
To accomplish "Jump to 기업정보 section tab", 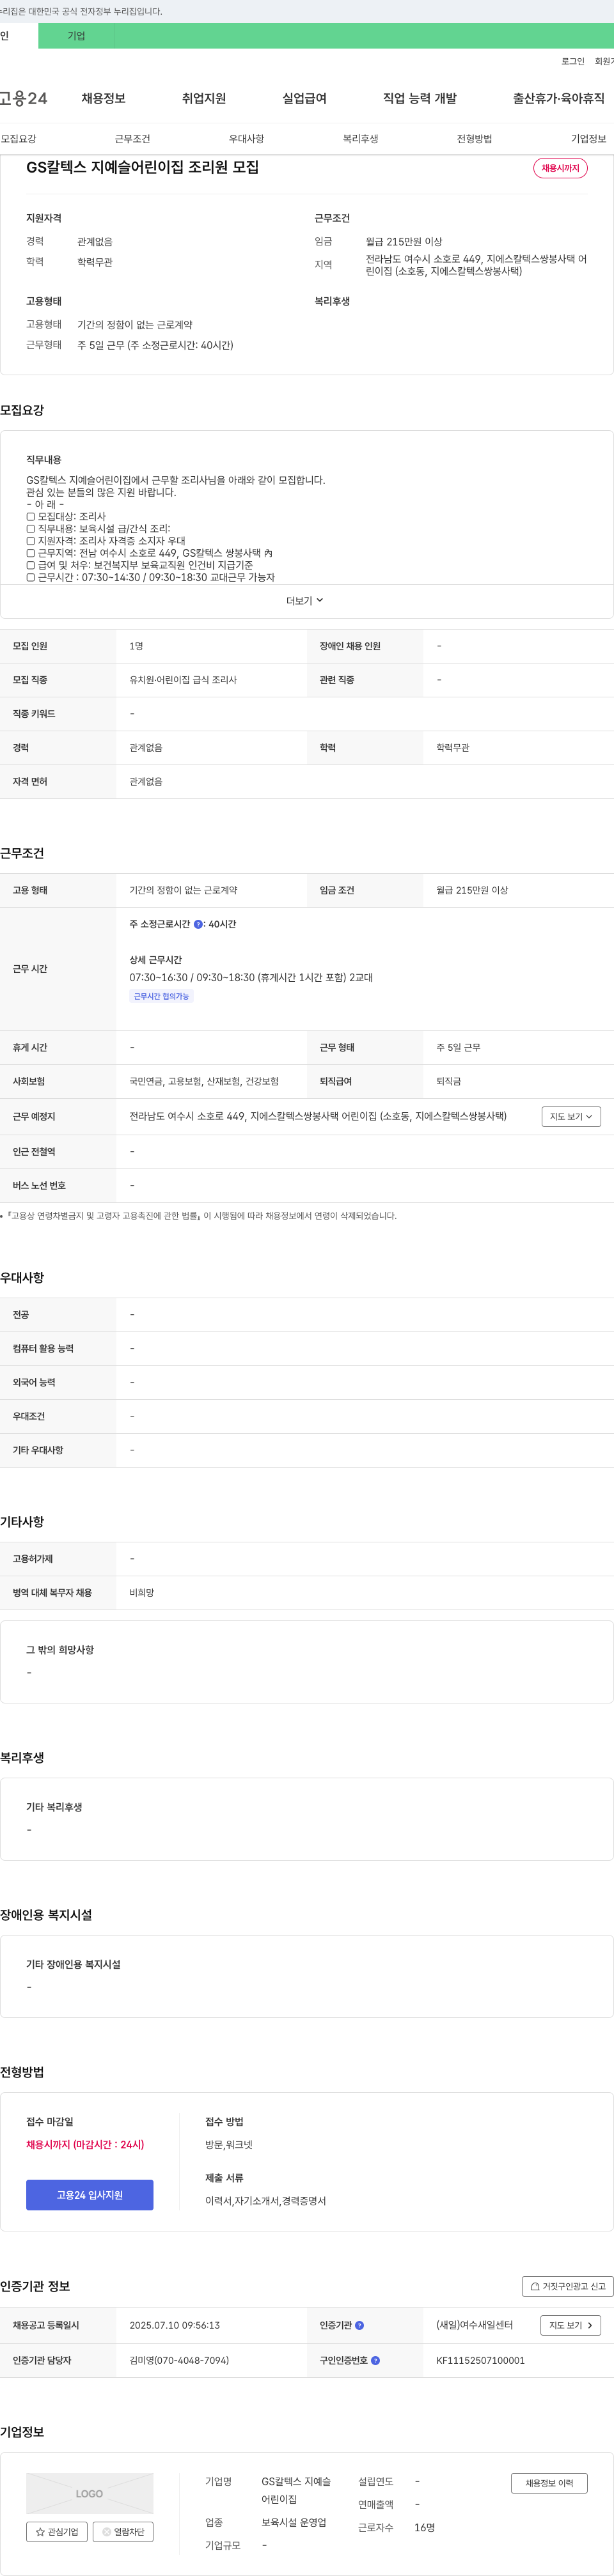I will 588,139.
